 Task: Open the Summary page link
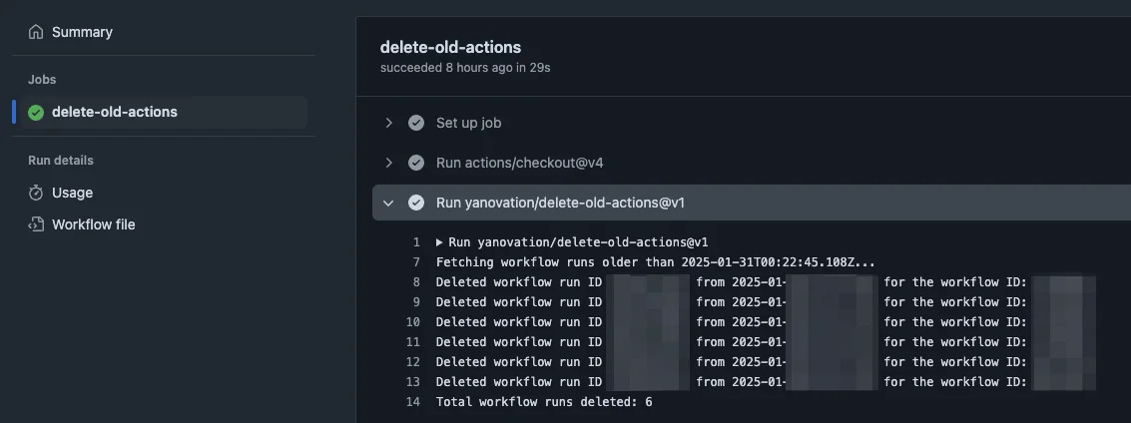click(82, 32)
